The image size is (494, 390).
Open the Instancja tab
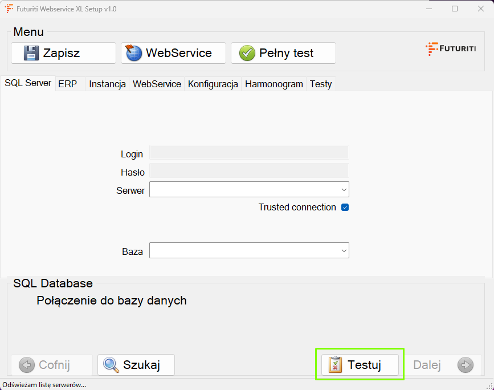(107, 84)
